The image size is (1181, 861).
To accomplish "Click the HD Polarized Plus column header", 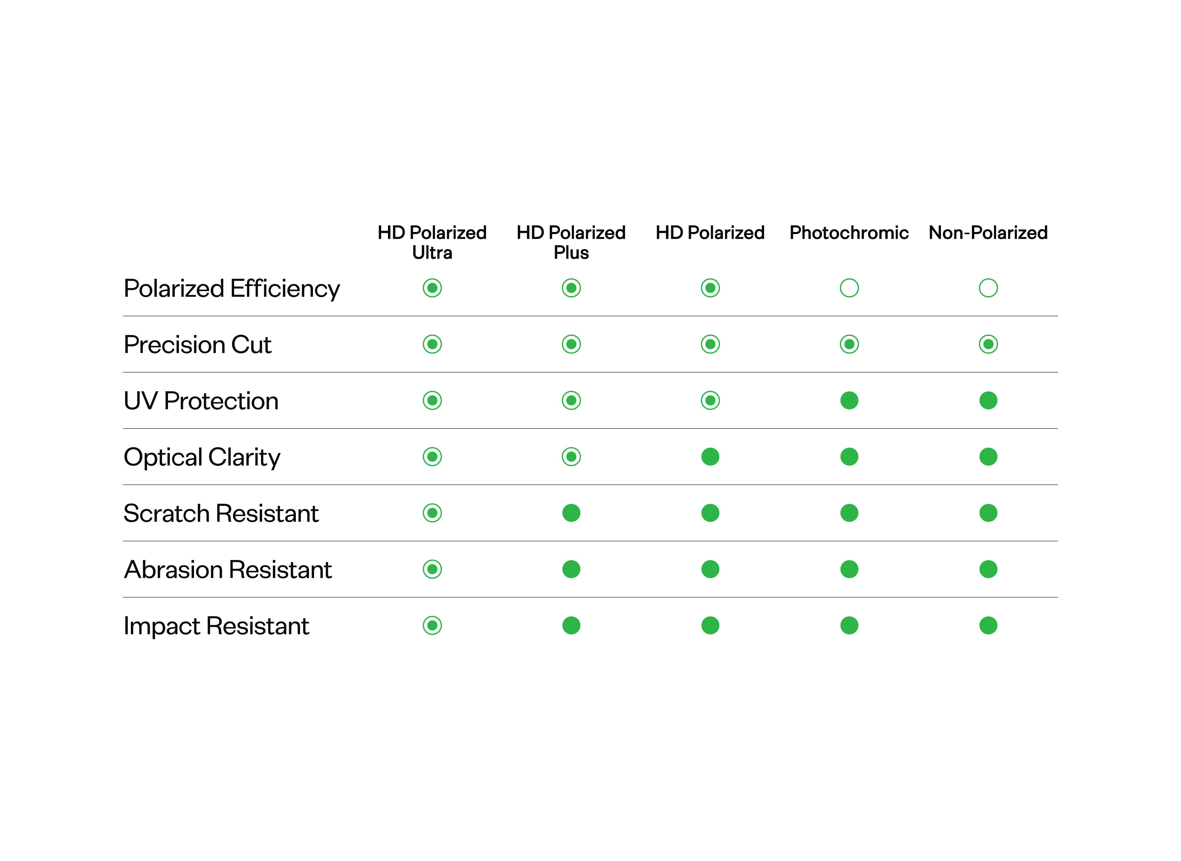I will pos(571,242).
